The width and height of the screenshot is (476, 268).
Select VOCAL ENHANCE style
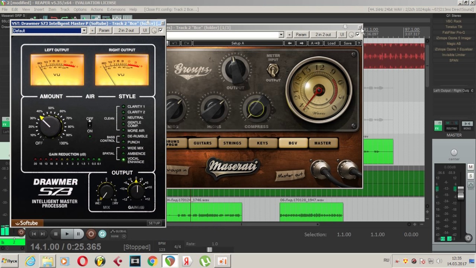(x=136, y=160)
